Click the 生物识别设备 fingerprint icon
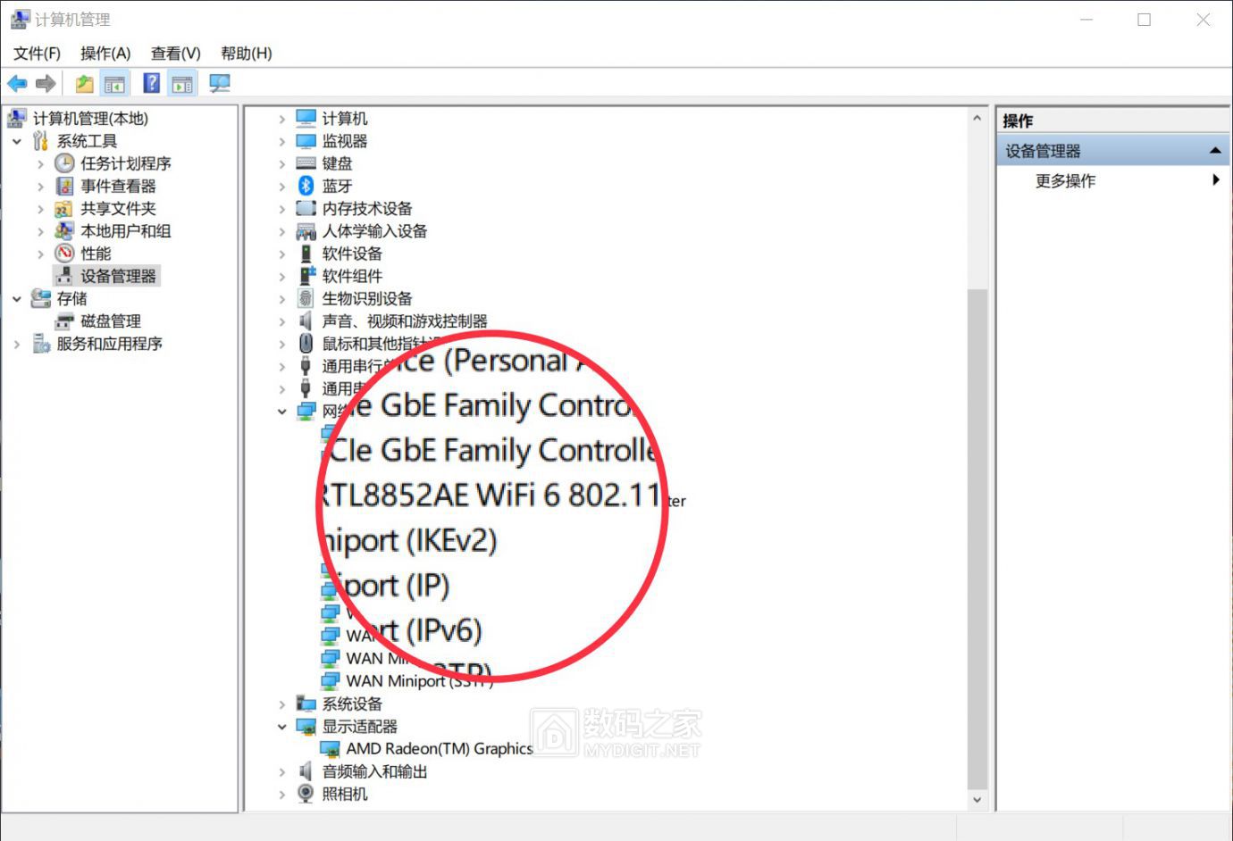This screenshot has height=841, width=1233. coord(306,298)
